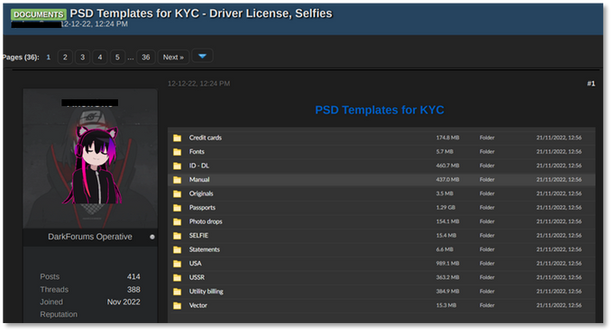613x333 pixels.
Task: Click the Fonts folder name
Action: click(197, 152)
